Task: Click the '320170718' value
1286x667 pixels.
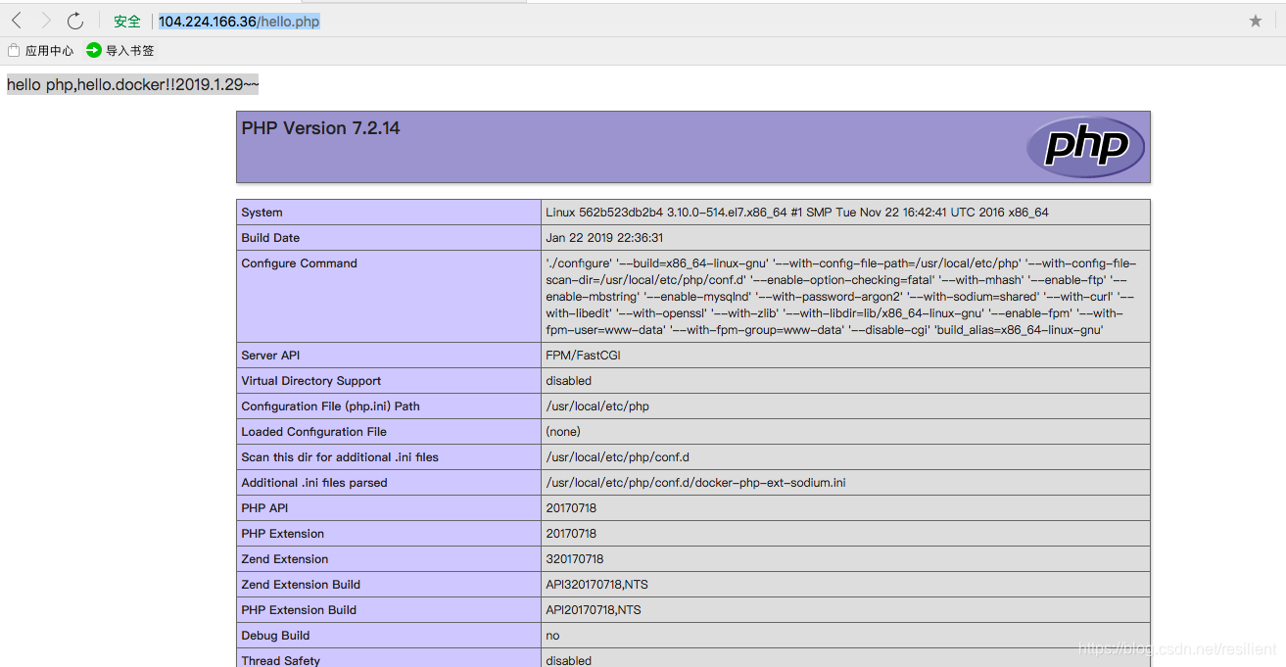Action: pyautogui.click(x=574, y=559)
